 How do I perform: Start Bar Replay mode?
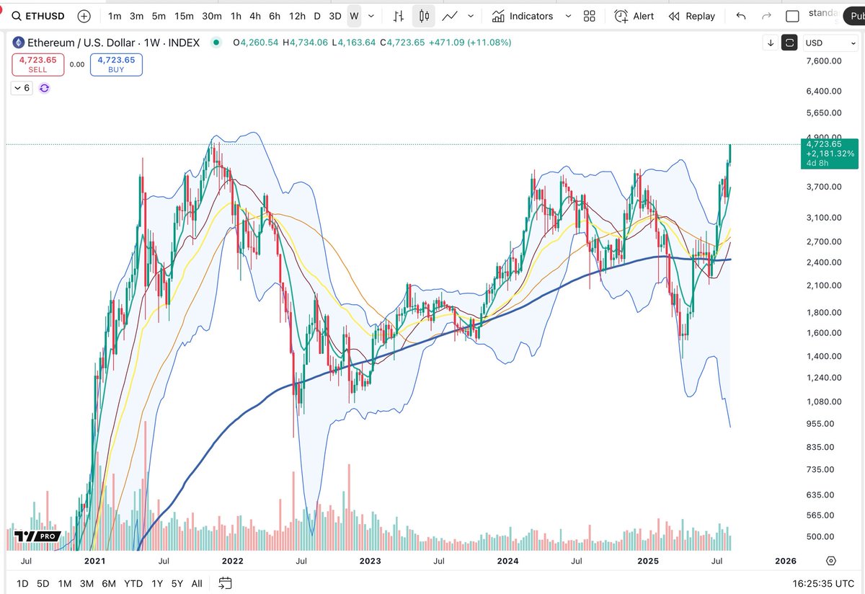[x=692, y=16]
